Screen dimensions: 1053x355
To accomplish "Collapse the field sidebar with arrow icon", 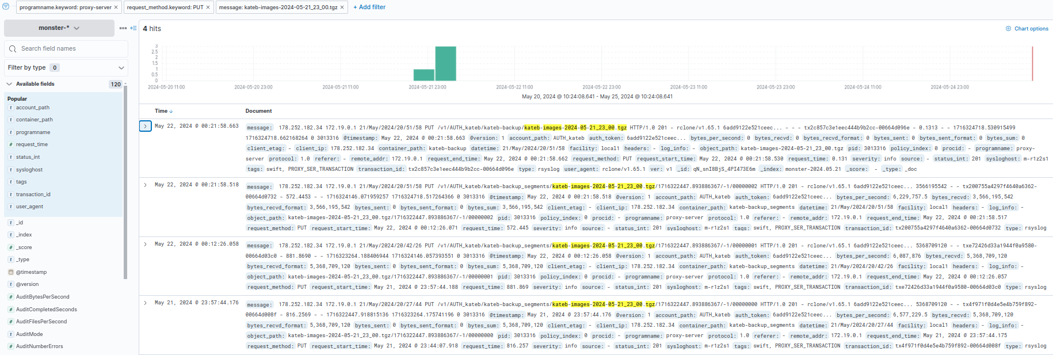I will point(133,28).
